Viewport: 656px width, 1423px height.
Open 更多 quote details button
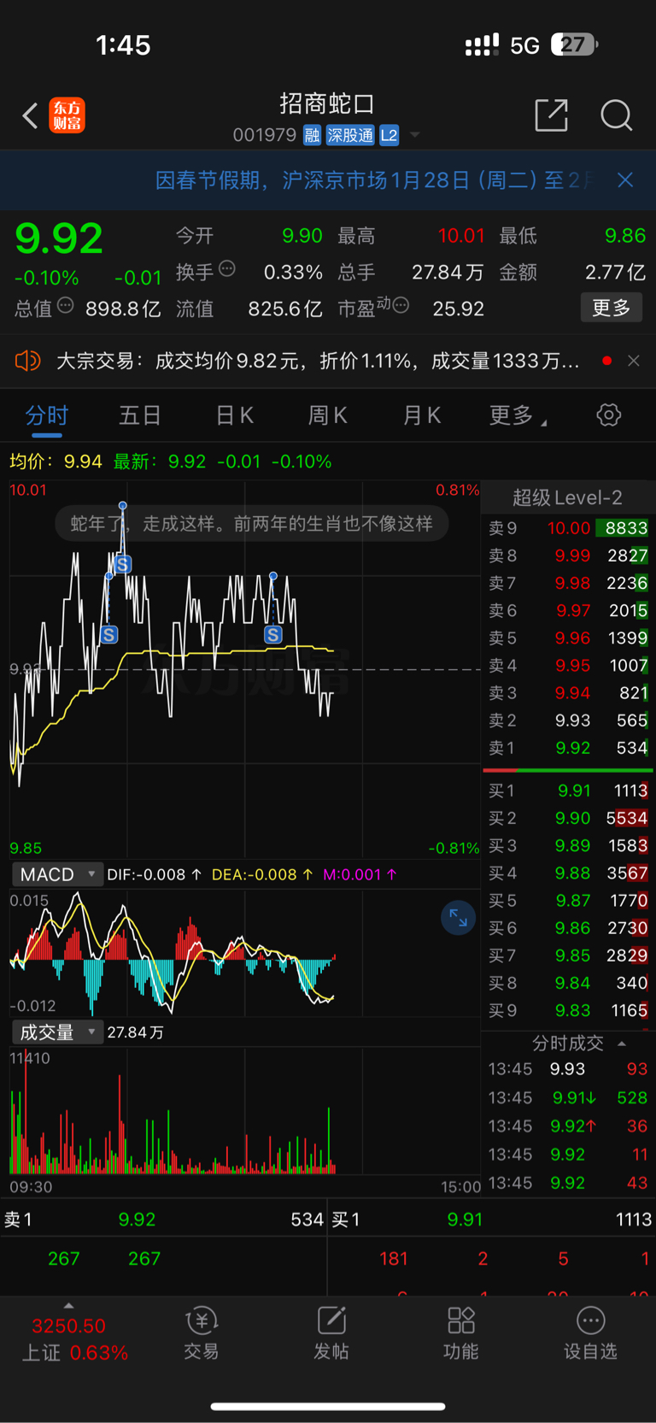pyautogui.click(x=612, y=308)
